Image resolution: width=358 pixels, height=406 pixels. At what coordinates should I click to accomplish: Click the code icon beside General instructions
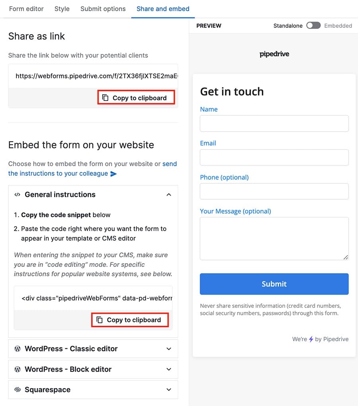[x=17, y=195]
